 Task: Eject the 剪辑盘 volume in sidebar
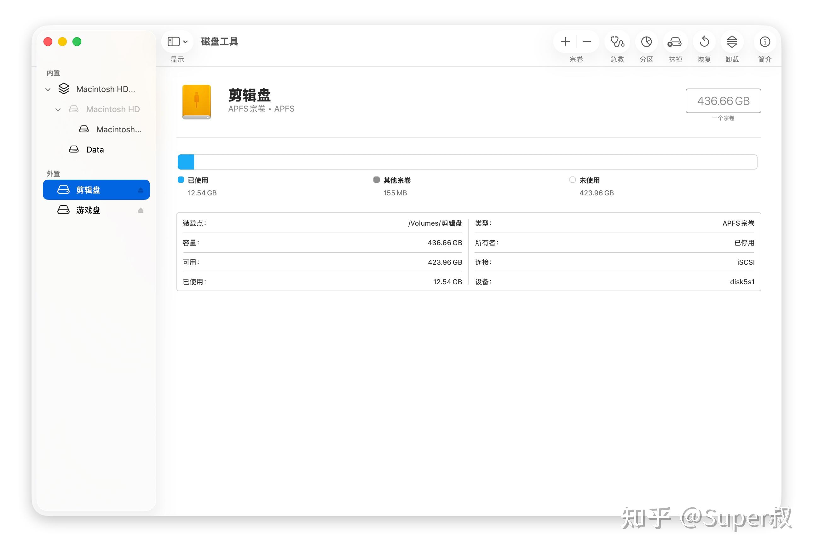click(x=141, y=190)
